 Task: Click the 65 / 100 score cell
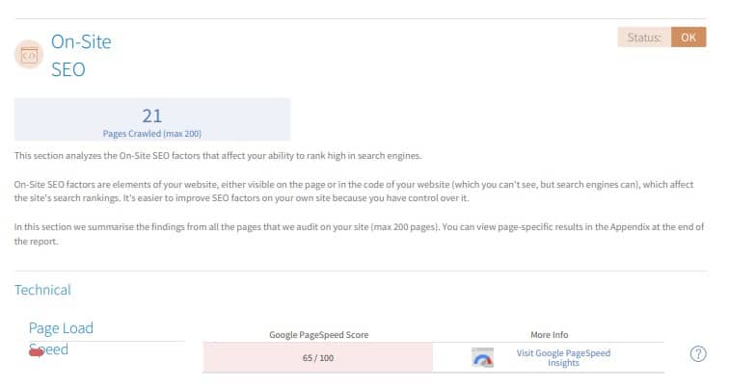coord(318,358)
